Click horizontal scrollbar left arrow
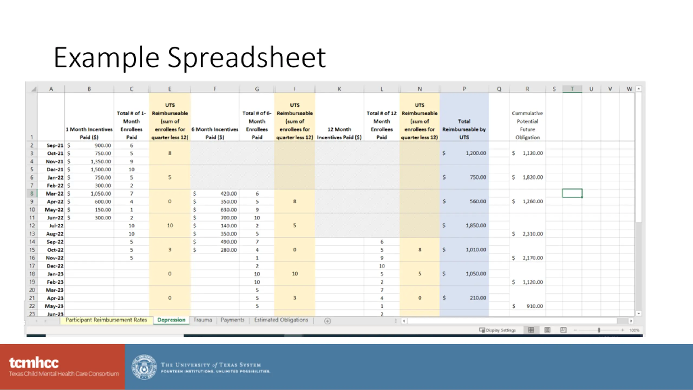Screen dimensions: 693x390 tap(404, 321)
